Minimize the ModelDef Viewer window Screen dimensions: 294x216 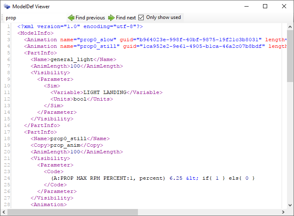247,6
